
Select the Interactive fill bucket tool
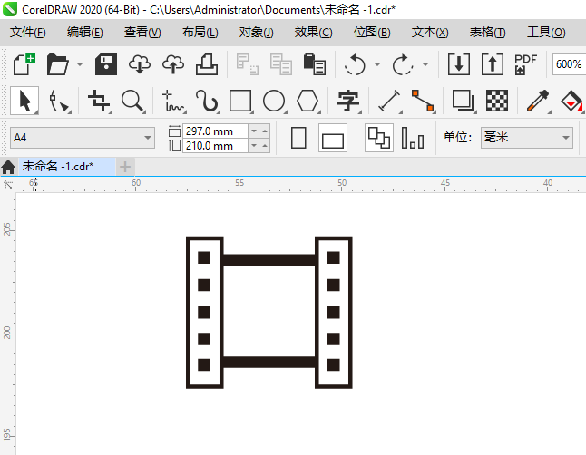[571, 101]
